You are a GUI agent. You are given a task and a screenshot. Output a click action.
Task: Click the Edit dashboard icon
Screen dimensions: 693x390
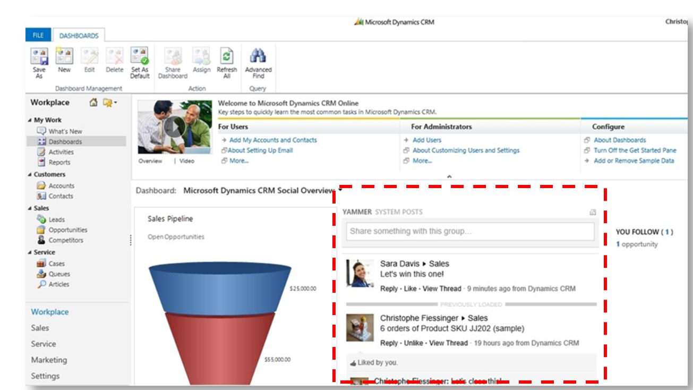(89, 56)
